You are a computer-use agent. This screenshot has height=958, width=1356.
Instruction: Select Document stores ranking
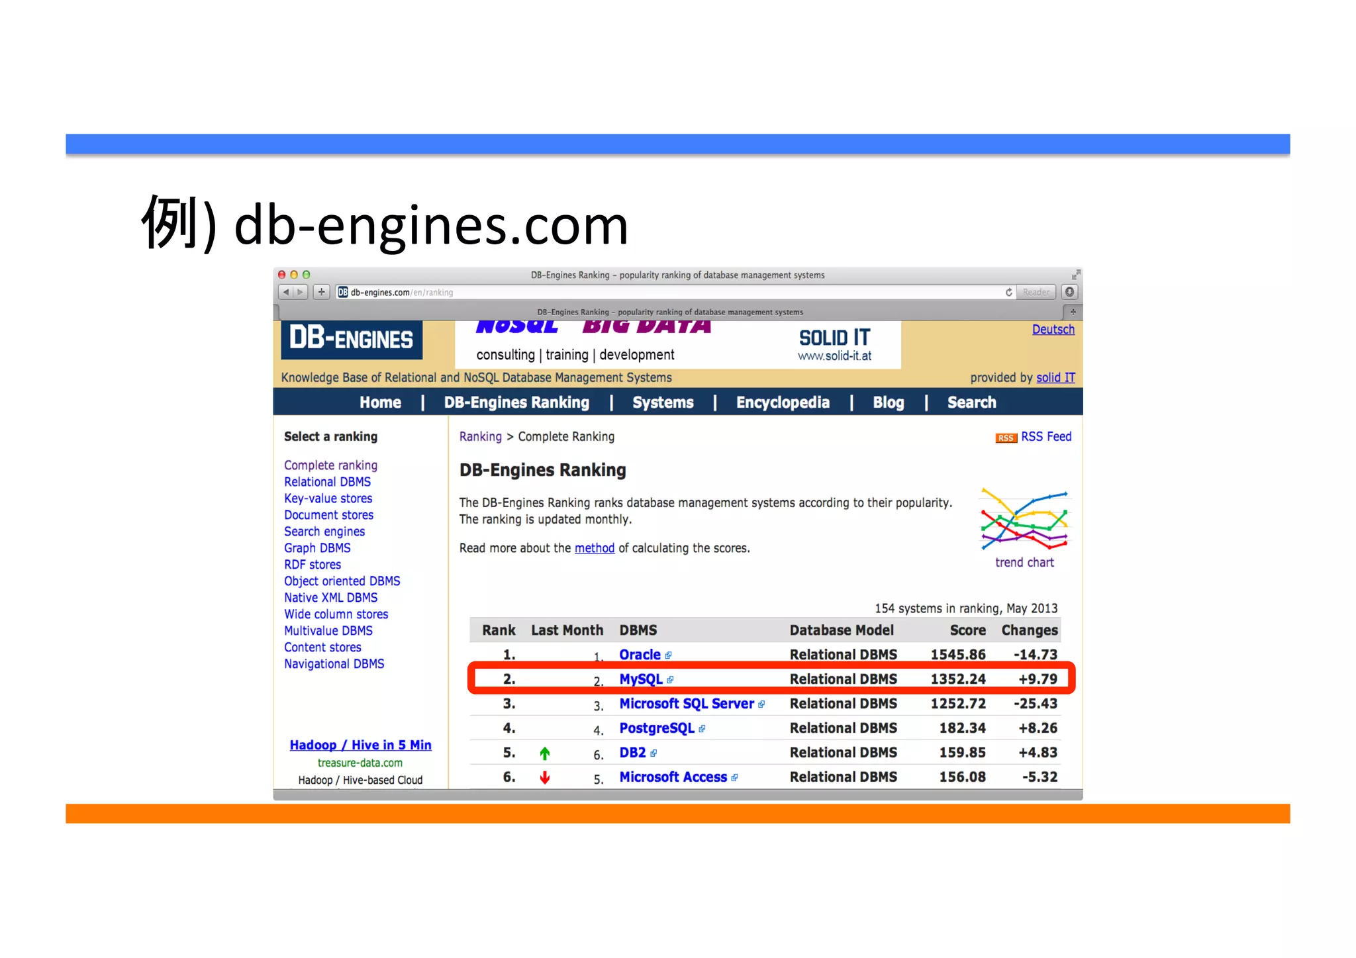click(328, 515)
